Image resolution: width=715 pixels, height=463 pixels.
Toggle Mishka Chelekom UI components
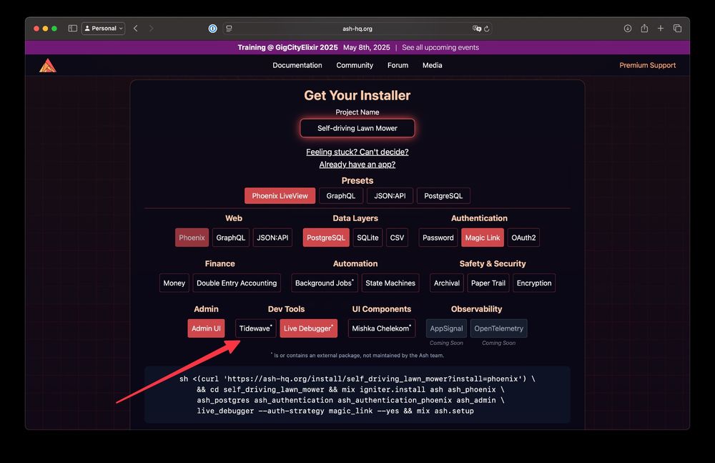click(x=382, y=328)
